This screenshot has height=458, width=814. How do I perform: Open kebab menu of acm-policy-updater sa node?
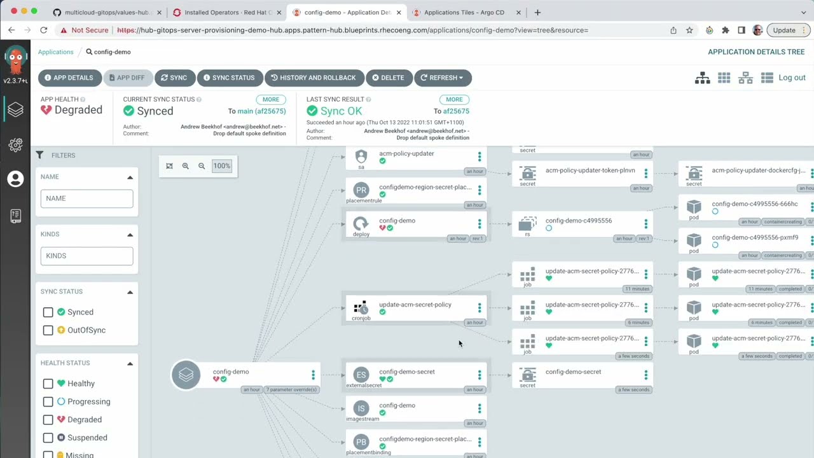[479, 156]
